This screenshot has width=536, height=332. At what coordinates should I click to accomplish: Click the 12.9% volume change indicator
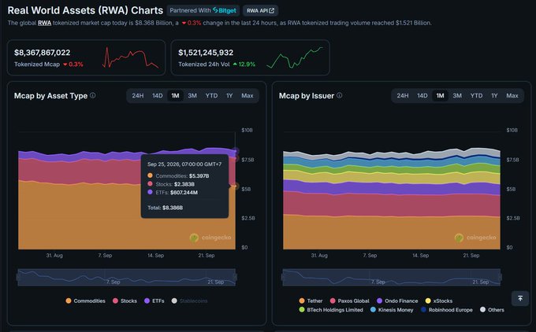point(244,65)
